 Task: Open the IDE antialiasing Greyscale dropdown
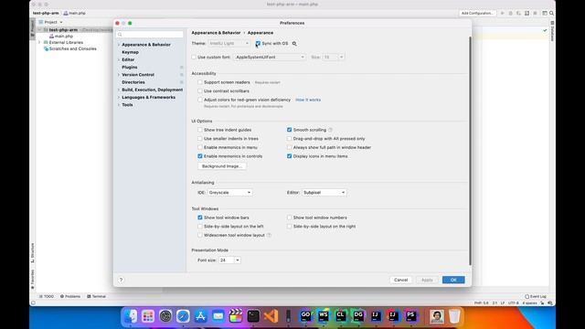[229, 193]
